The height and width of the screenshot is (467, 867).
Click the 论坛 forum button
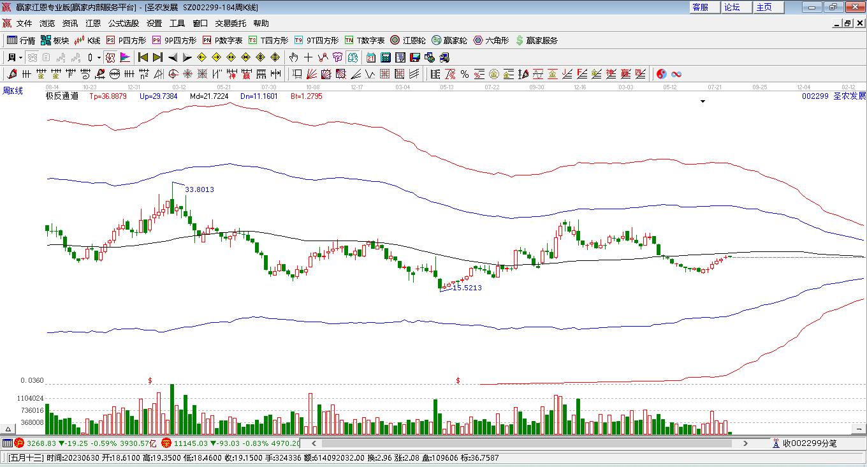(x=732, y=7)
